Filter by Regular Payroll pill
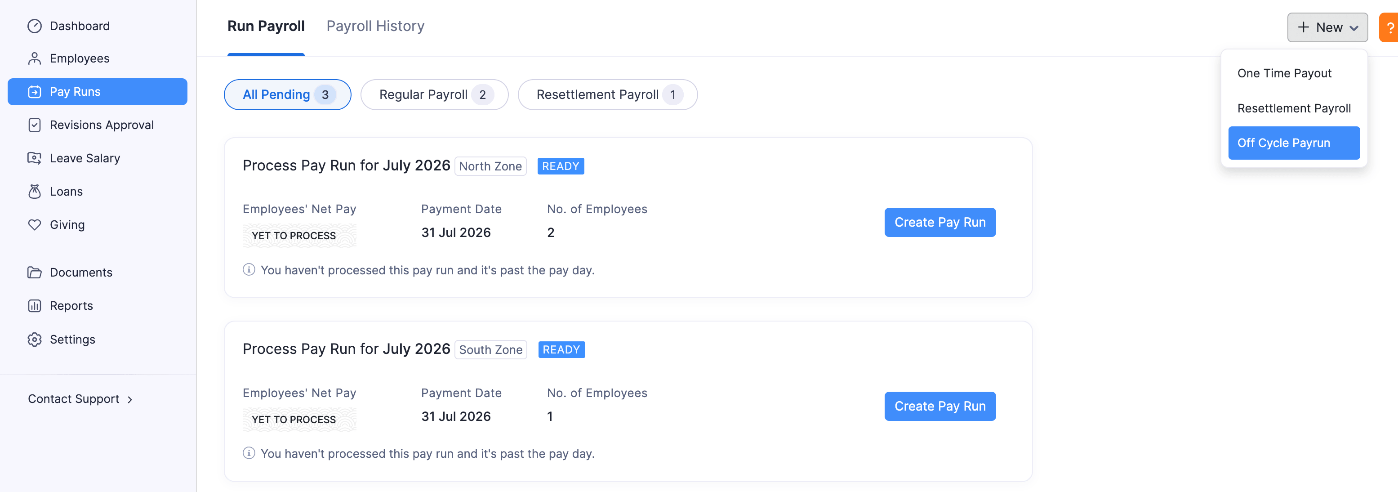This screenshot has width=1398, height=492. [x=434, y=94]
